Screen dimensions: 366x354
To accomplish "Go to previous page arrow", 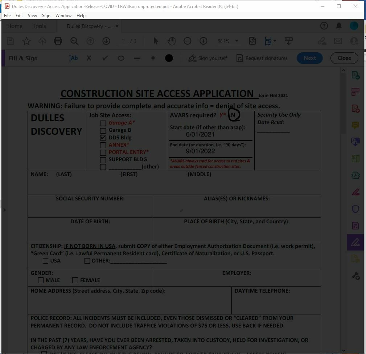I will tap(90, 41).
